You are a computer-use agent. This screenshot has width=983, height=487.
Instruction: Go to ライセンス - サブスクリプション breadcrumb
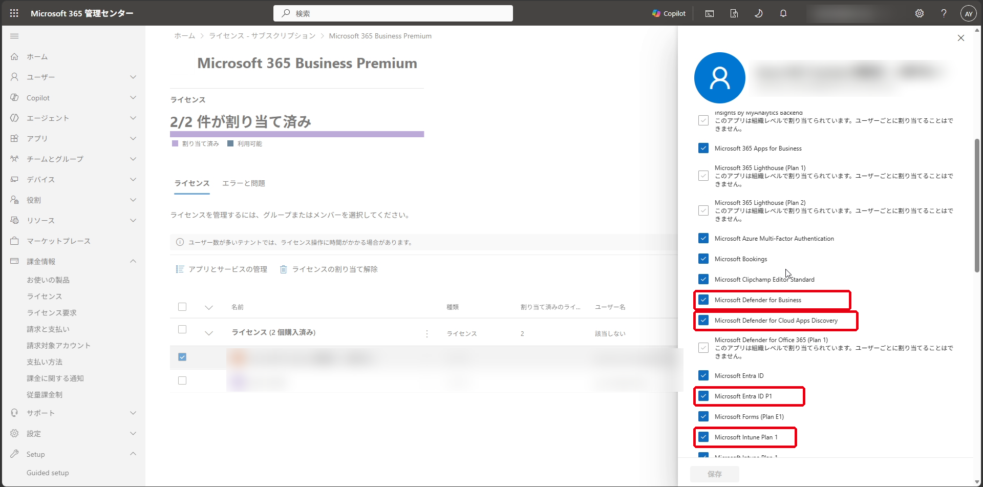262,36
